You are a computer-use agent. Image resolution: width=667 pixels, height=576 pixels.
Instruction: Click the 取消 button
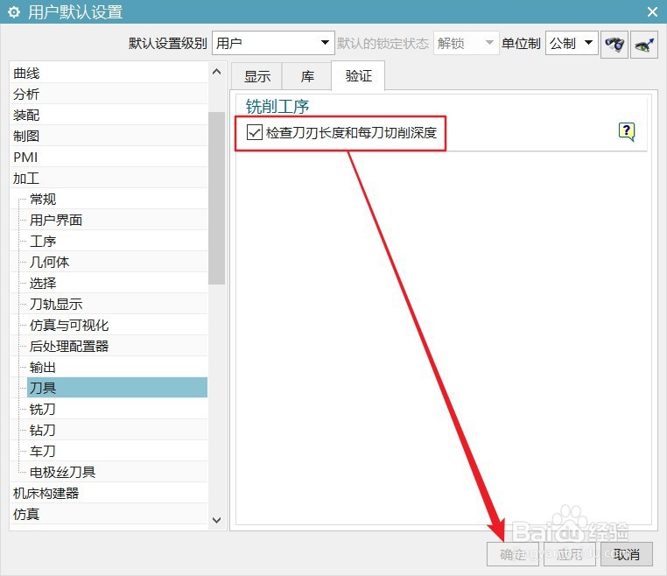[626, 554]
